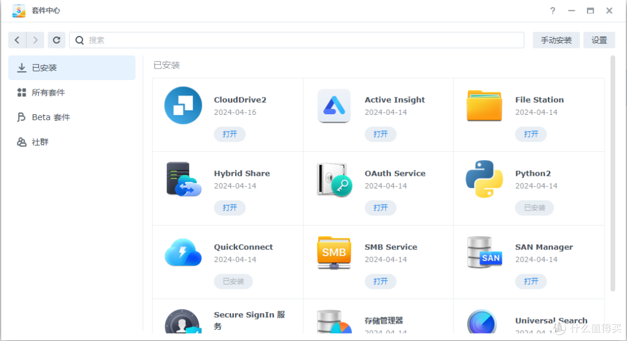Click the OAuth Service key icon
This screenshot has height=341, width=627.
point(334,179)
